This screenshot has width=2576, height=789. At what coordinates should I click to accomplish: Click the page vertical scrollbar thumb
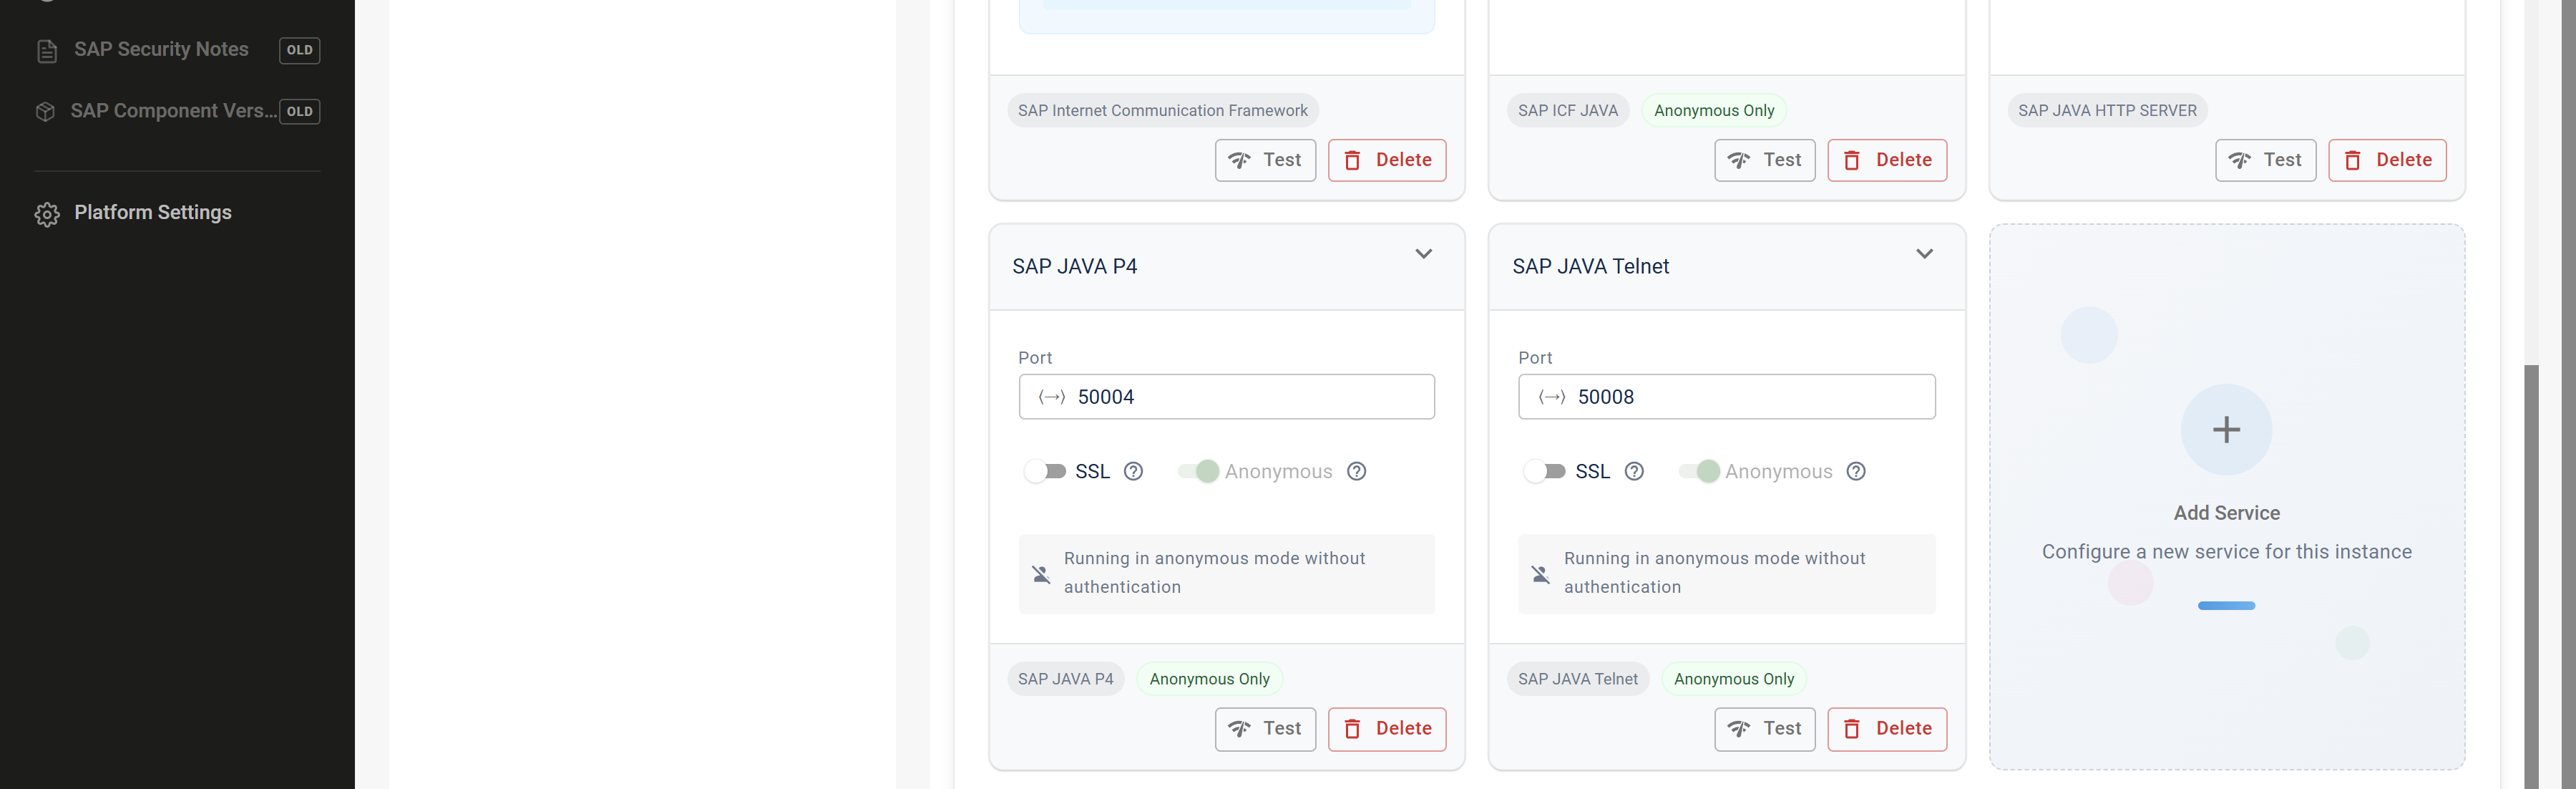(2530, 577)
